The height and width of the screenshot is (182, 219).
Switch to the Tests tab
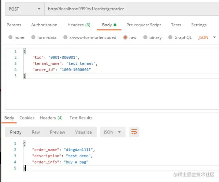pos(176,25)
